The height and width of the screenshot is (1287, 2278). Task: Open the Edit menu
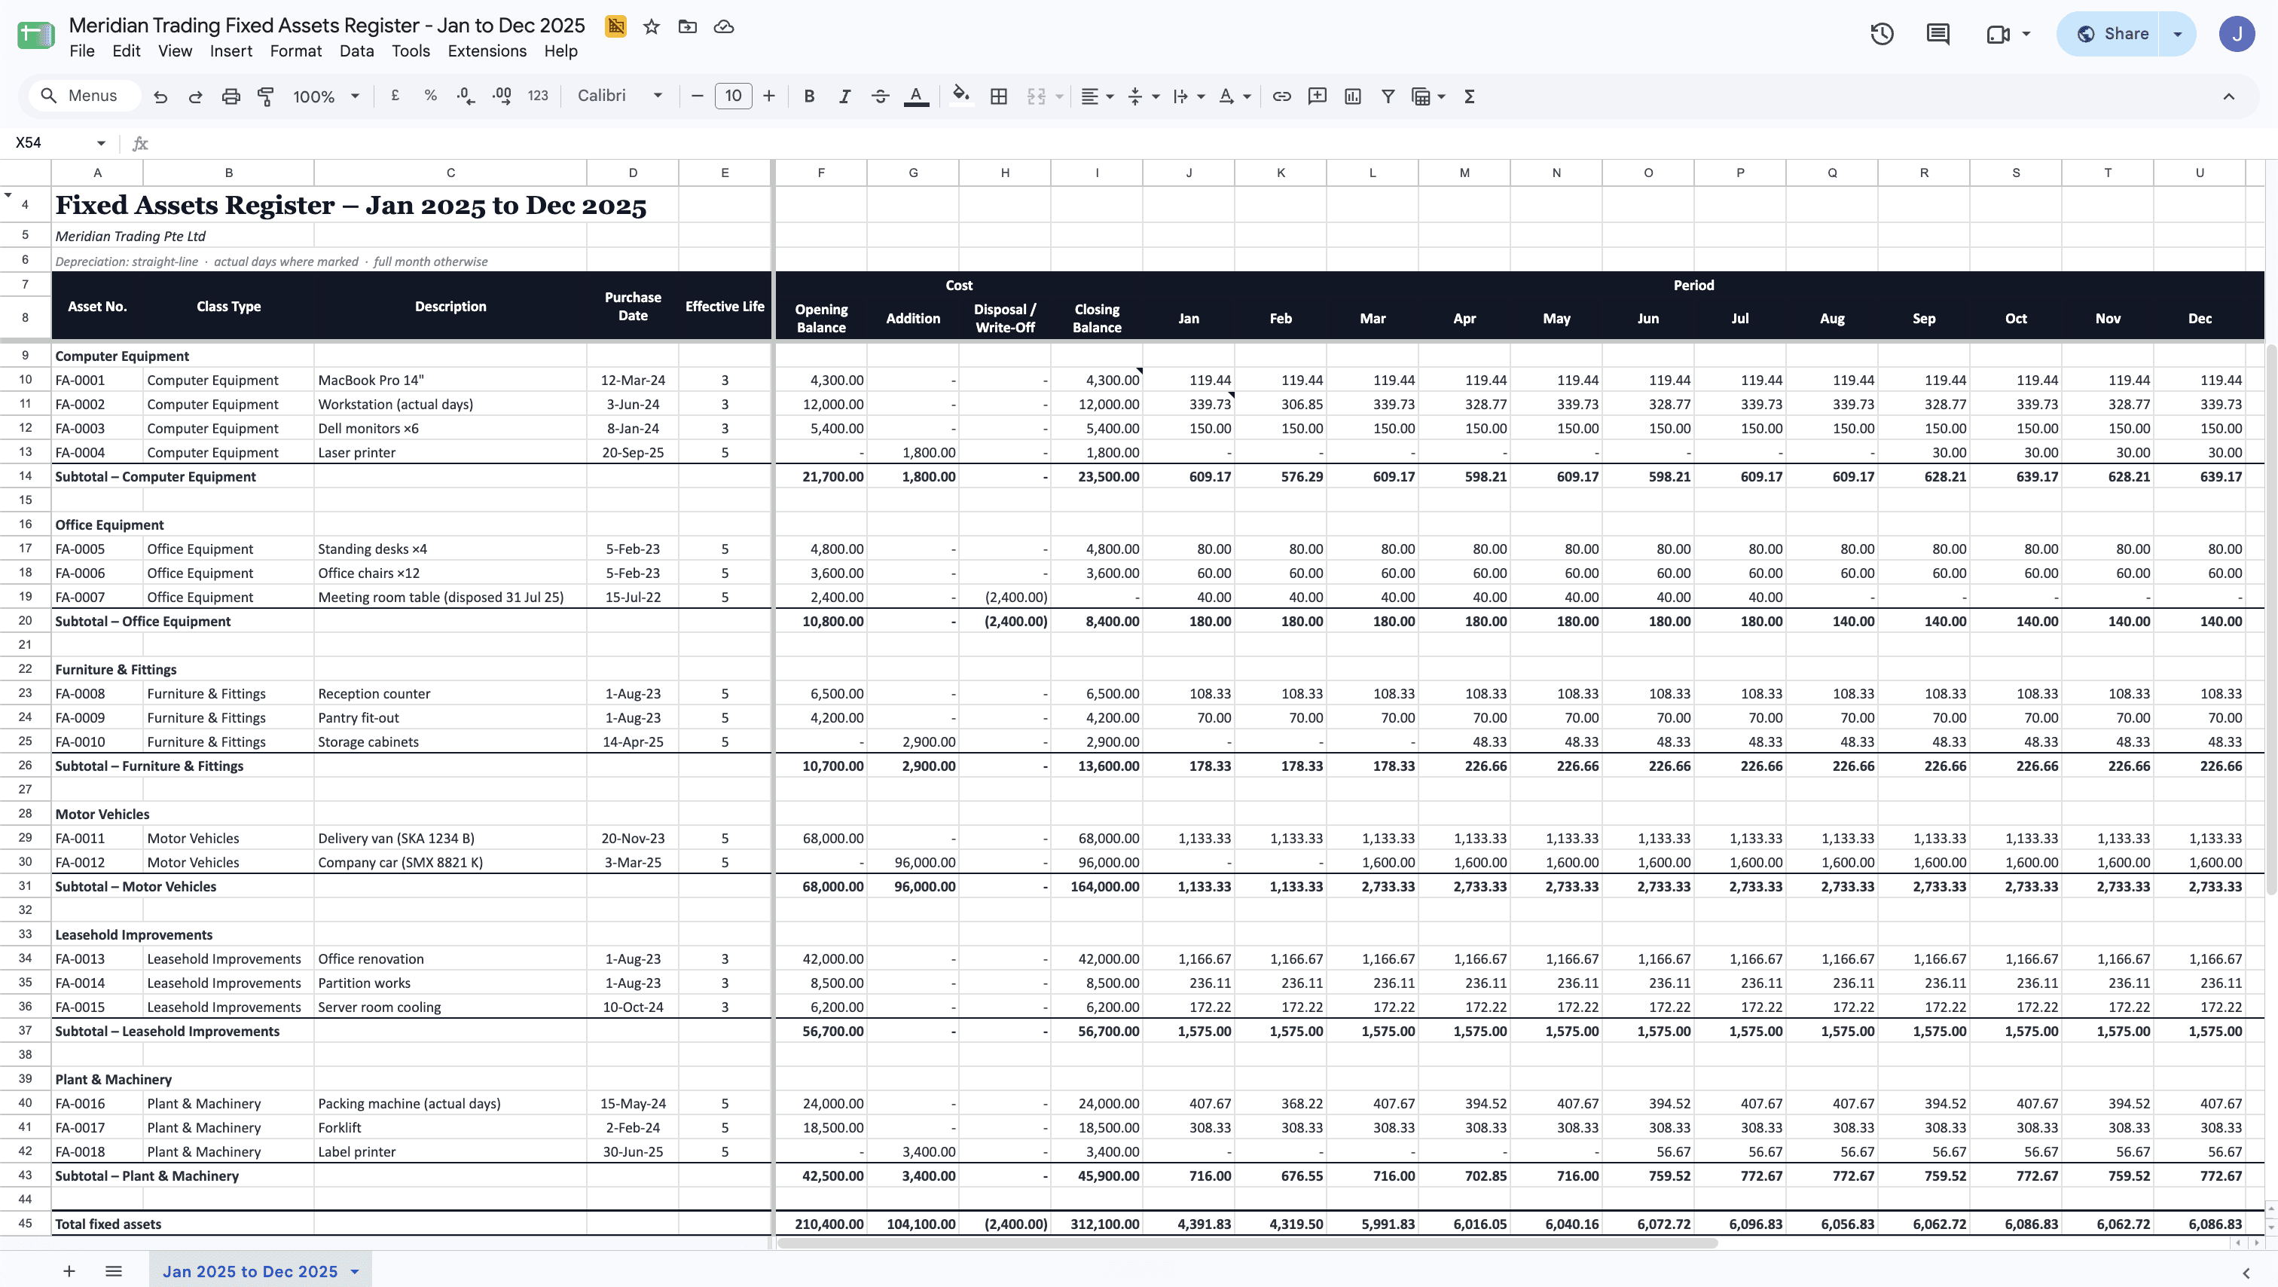click(x=127, y=51)
